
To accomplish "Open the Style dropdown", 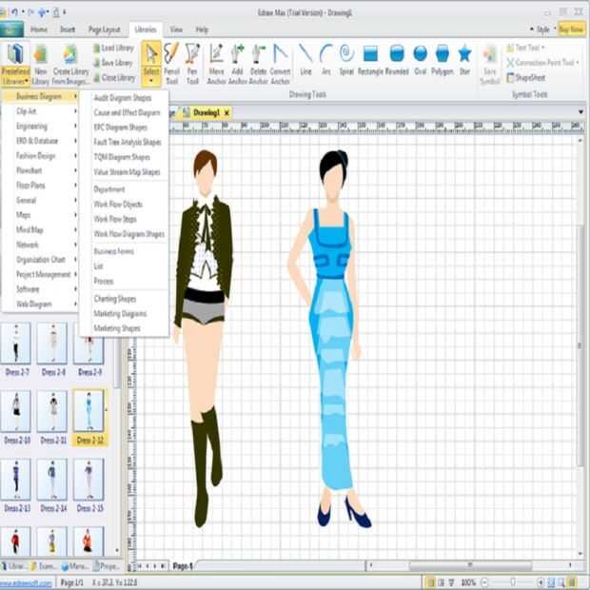I will tap(543, 29).
